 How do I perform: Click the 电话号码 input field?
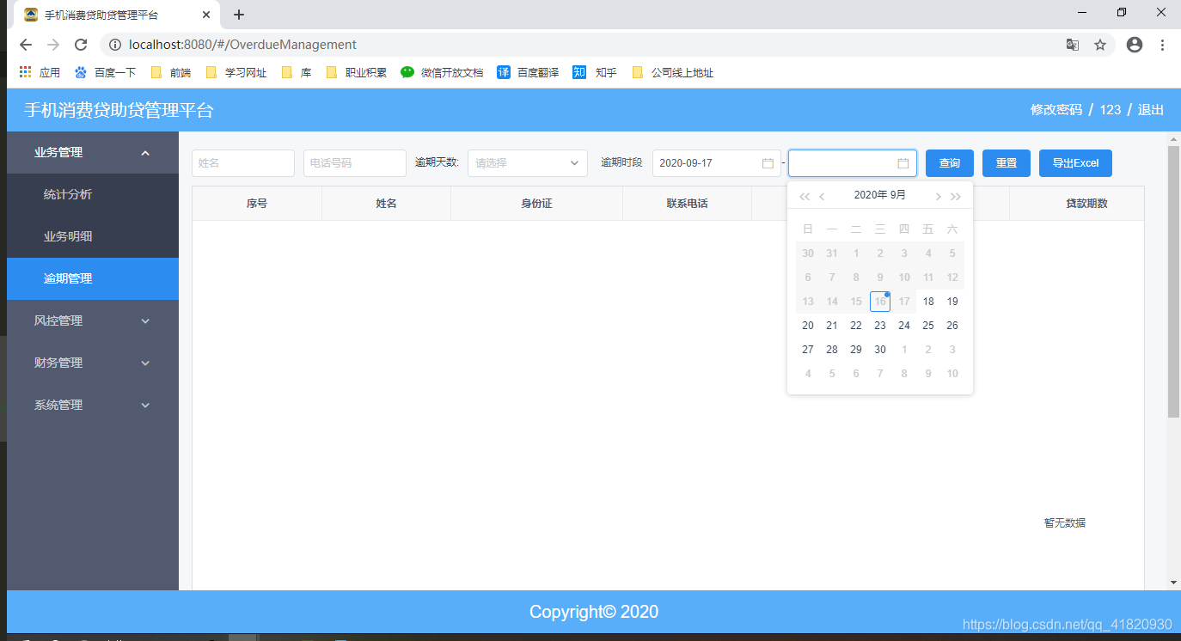click(x=355, y=163)
